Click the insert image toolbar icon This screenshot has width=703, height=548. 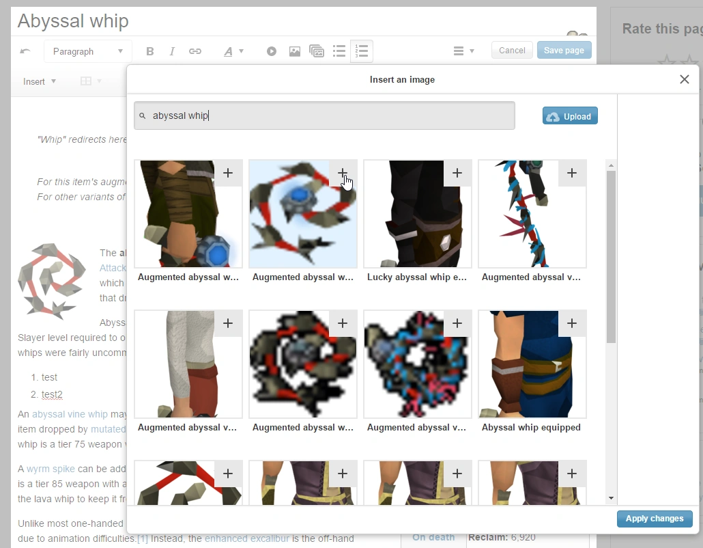(295, 51)
